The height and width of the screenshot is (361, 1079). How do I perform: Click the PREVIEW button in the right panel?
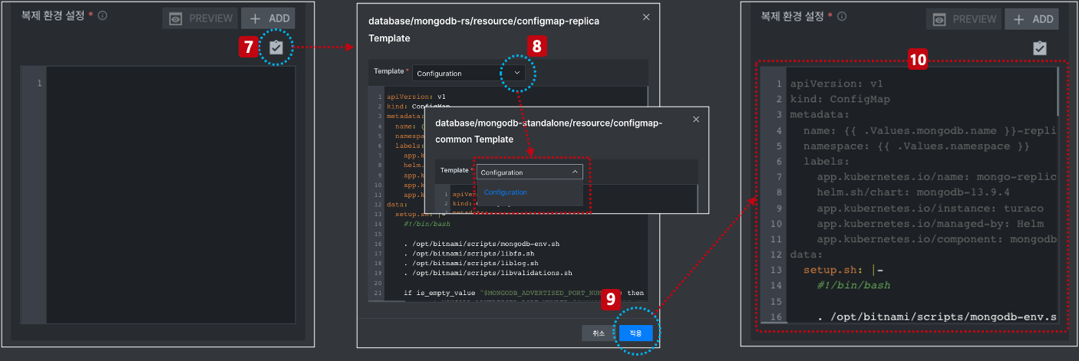964,19
